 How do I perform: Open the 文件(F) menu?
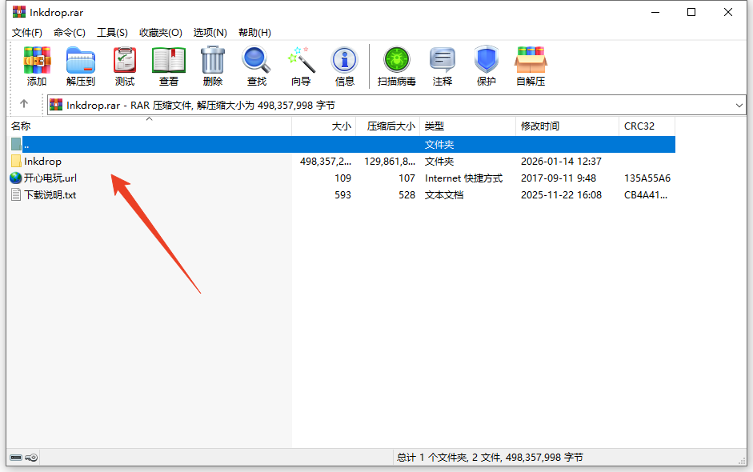(27, 32)
